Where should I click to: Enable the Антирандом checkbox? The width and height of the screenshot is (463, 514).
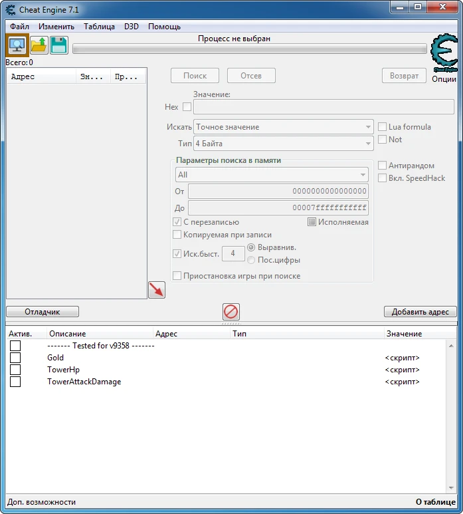(382, 165)
